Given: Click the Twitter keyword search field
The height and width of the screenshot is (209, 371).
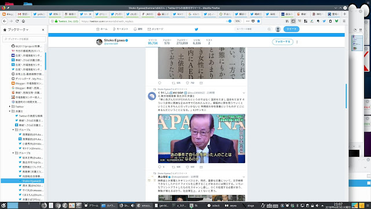Looking at the screenshot, I should [x=253, y=29].
